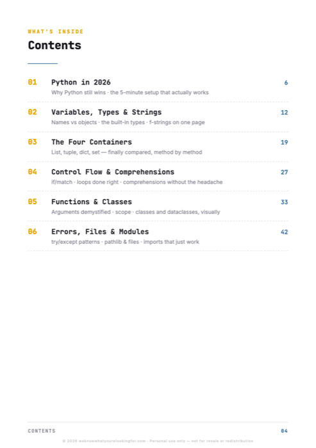The width and height of the screenshot is (316, 448).
Task: Click the copyright notice website text
Action: [112, 441]
